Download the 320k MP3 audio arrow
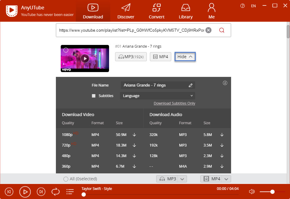 (222, 135)
